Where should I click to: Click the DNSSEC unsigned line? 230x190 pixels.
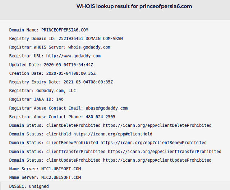click(29, 186)
